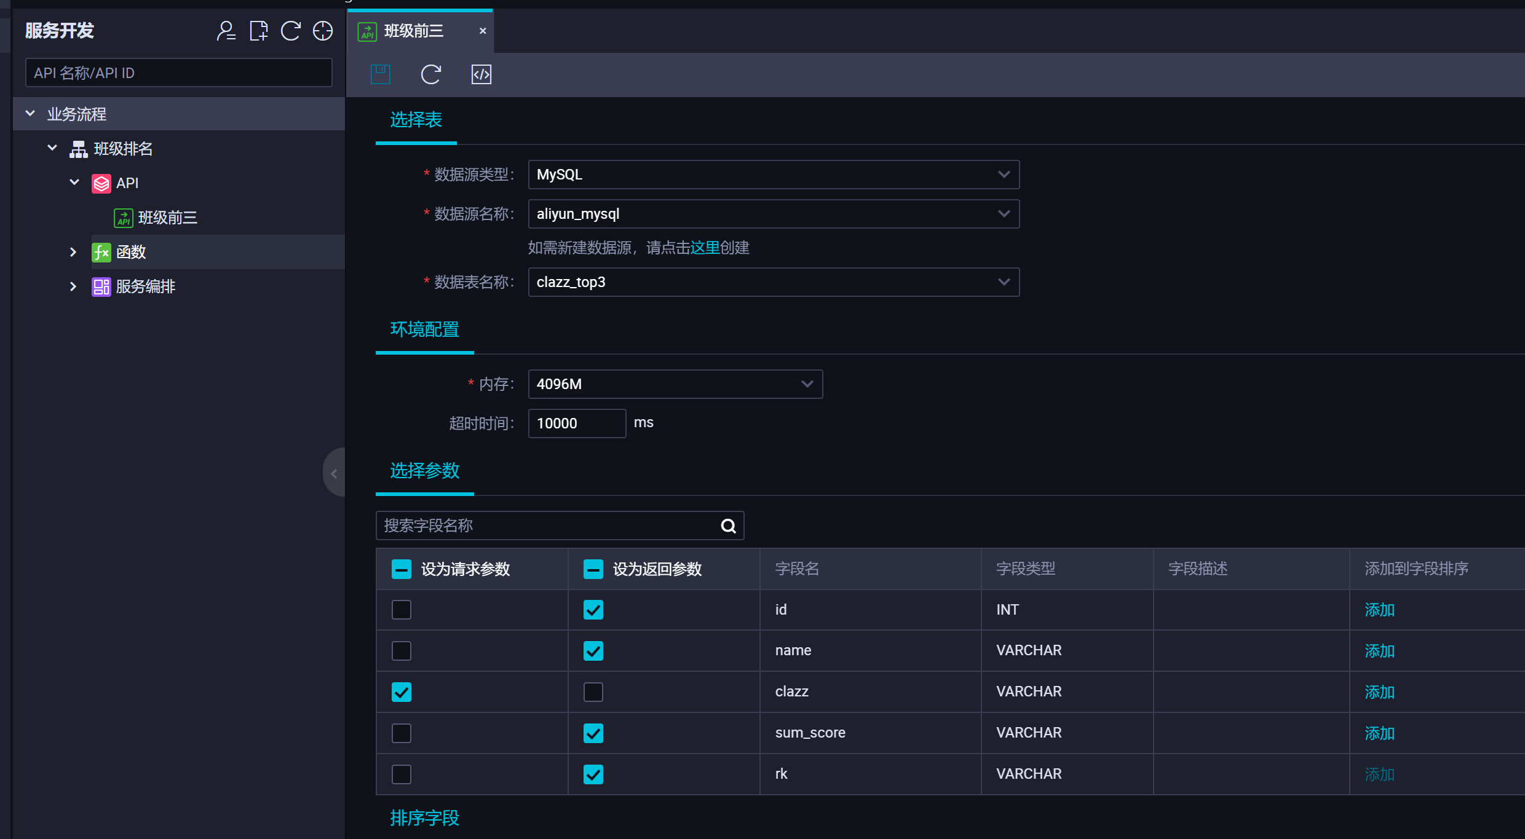The height and width of the screenshot is (839, 1525).
Task: Refresh the service development tree
Action: coord(290,31)
